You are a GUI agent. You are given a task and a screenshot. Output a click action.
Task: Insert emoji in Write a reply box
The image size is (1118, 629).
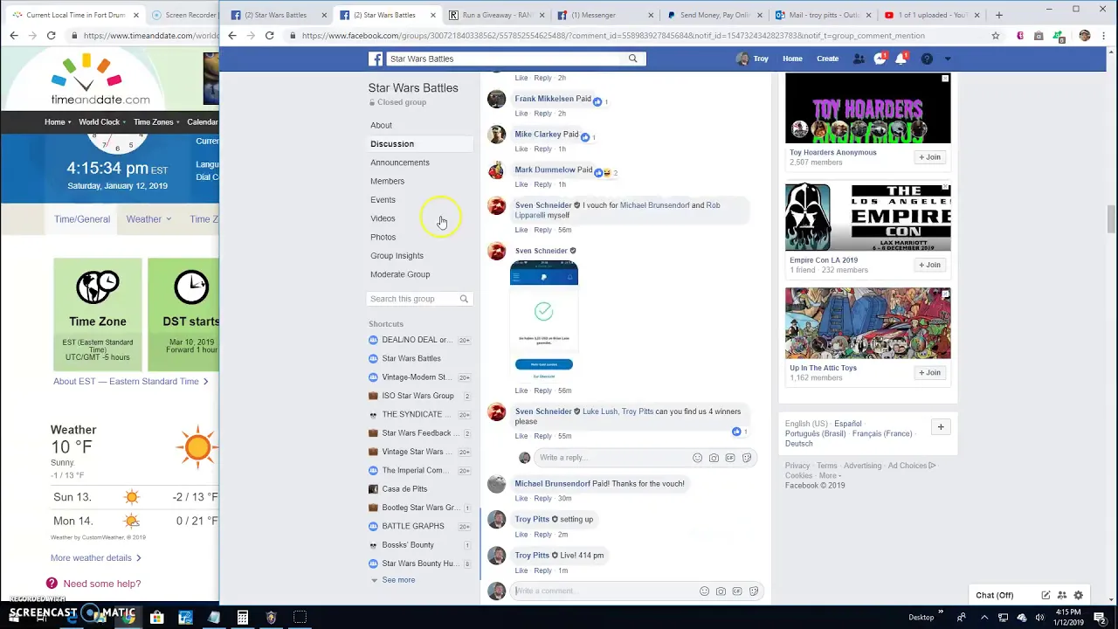(x=697, y=458)
